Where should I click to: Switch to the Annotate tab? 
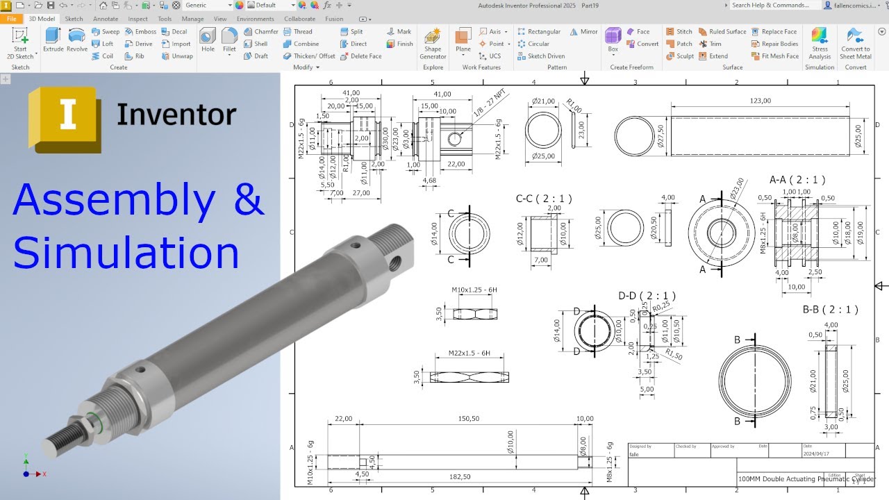[x=106, y=19]
